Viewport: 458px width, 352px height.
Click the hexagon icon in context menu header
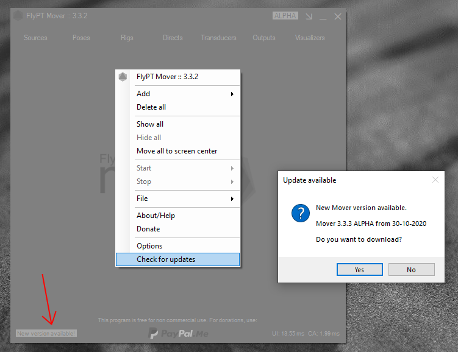coord(123,77)
